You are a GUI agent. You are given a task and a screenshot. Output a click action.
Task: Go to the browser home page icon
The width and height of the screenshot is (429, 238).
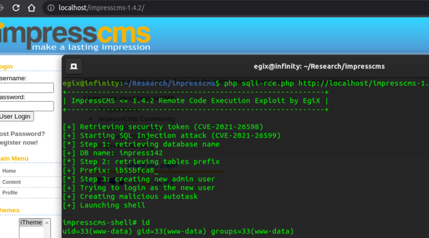(32, 7)
